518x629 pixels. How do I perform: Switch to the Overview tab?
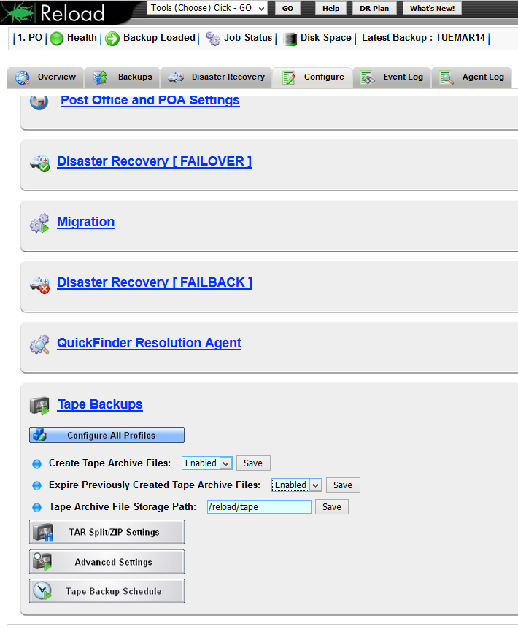[45, 77]
